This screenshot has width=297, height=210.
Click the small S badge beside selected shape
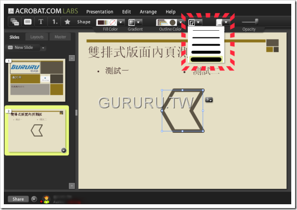[209, 100]
